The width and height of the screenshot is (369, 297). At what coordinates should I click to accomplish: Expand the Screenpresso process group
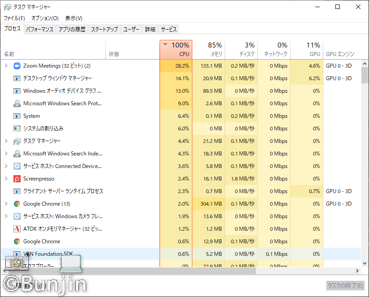point(6,179)
